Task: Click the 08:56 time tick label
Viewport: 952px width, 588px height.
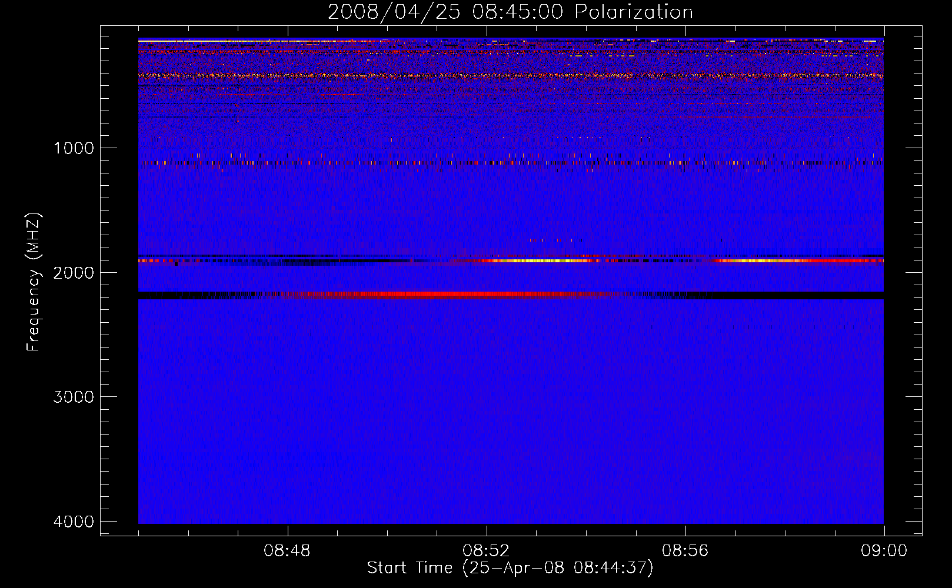Action: 685,551
